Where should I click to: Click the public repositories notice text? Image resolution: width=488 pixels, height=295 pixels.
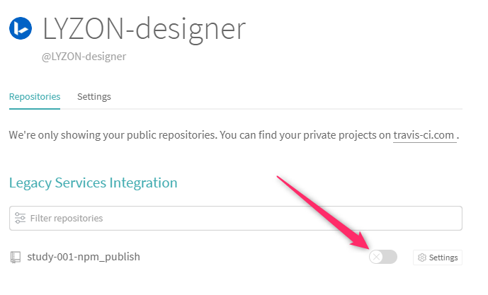coord(234,135)
